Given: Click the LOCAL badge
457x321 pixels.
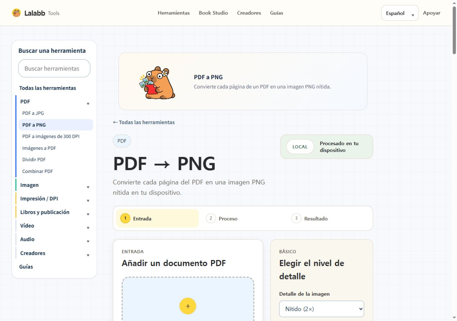Looking at the screenshot, I should point(300,147).
